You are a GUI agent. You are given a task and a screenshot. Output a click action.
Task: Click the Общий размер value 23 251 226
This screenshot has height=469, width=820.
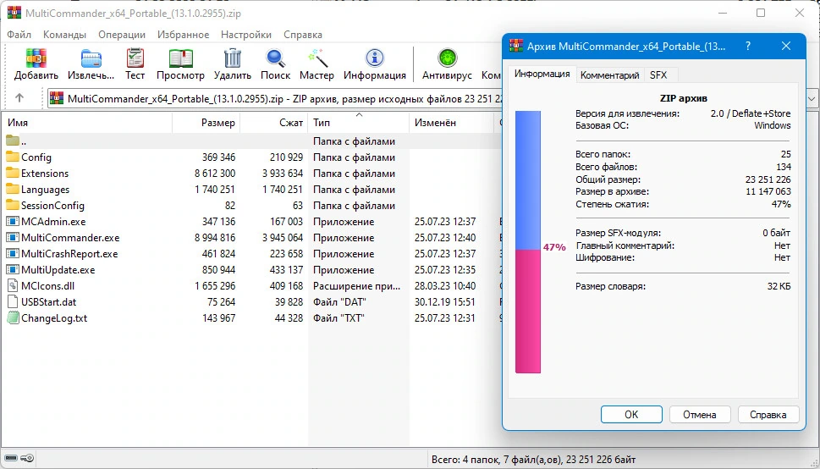pyautogui.click(x=768, y=179)
